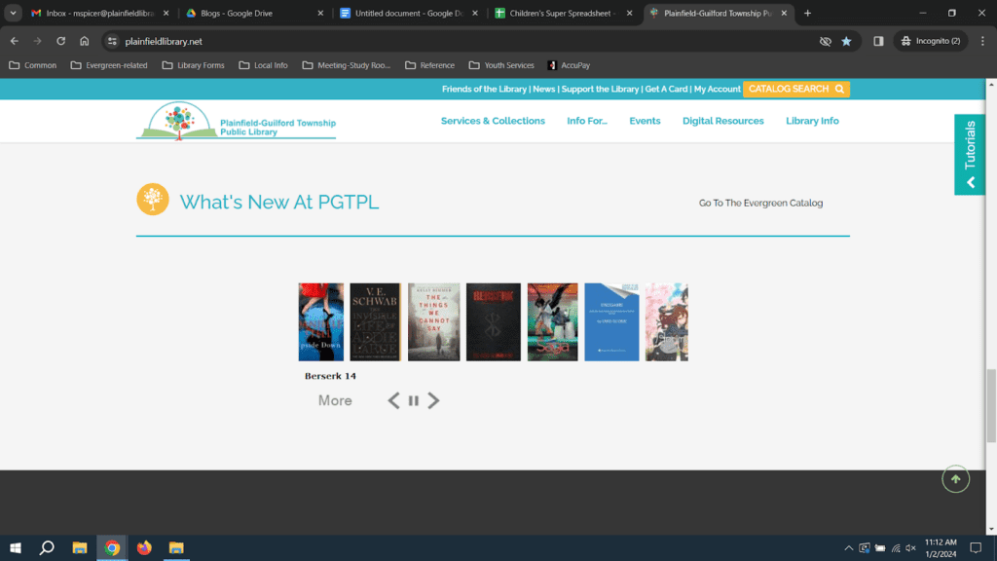
Task: Open the Evergreen-related bookmarks folder
Action: pyautogui.click(x=109, y=65)
